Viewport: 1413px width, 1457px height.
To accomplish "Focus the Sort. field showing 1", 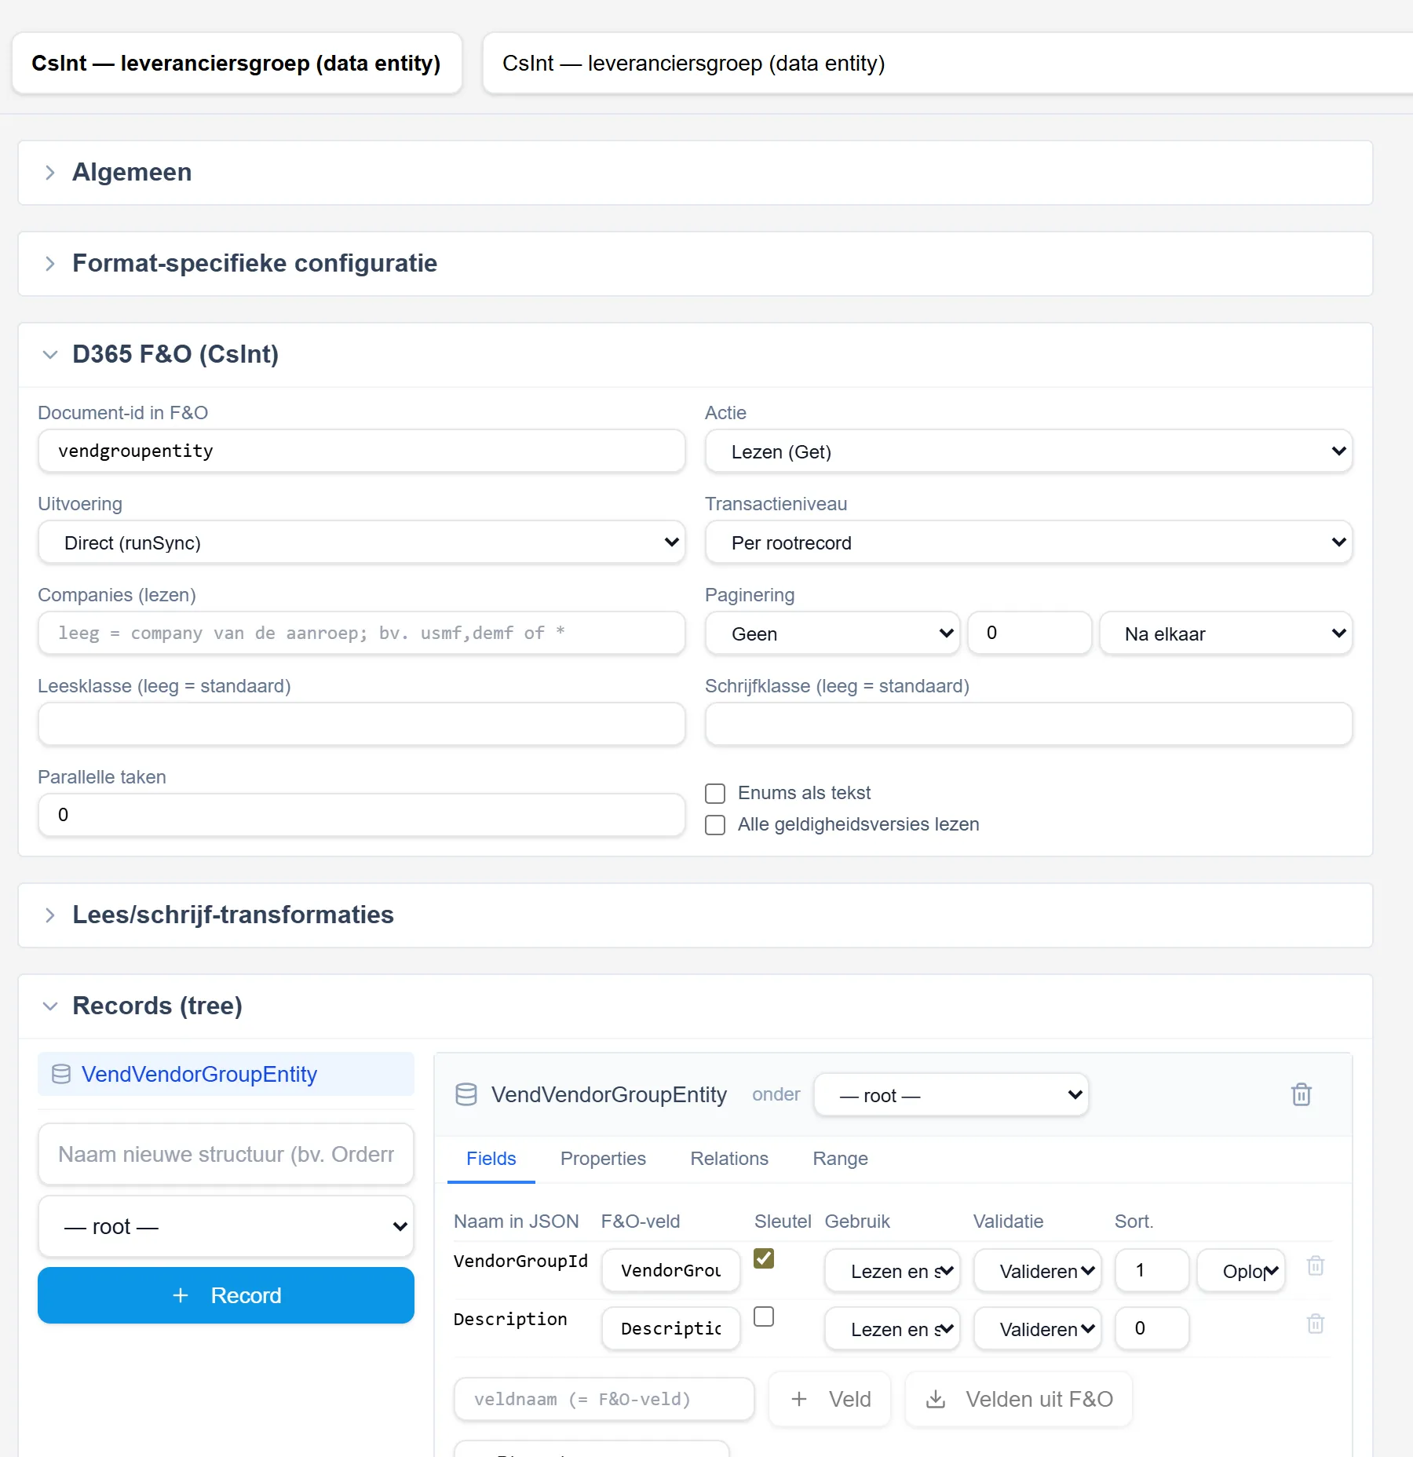I will tap(1152, 1271).
